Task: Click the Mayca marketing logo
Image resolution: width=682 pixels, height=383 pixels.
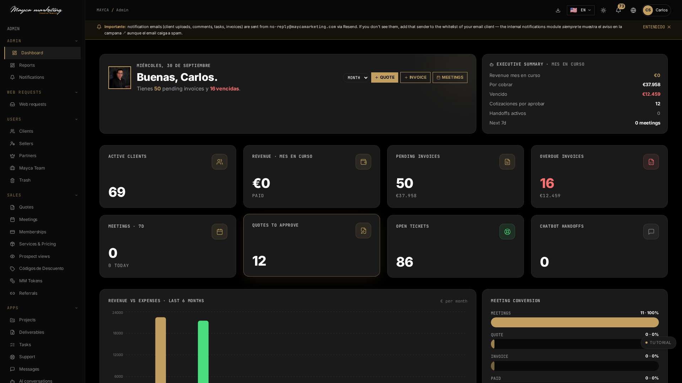Action: pyautogui.click(x=36, y=10)
